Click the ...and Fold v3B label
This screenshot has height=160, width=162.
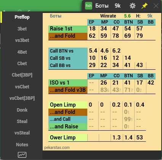[68, 90]
